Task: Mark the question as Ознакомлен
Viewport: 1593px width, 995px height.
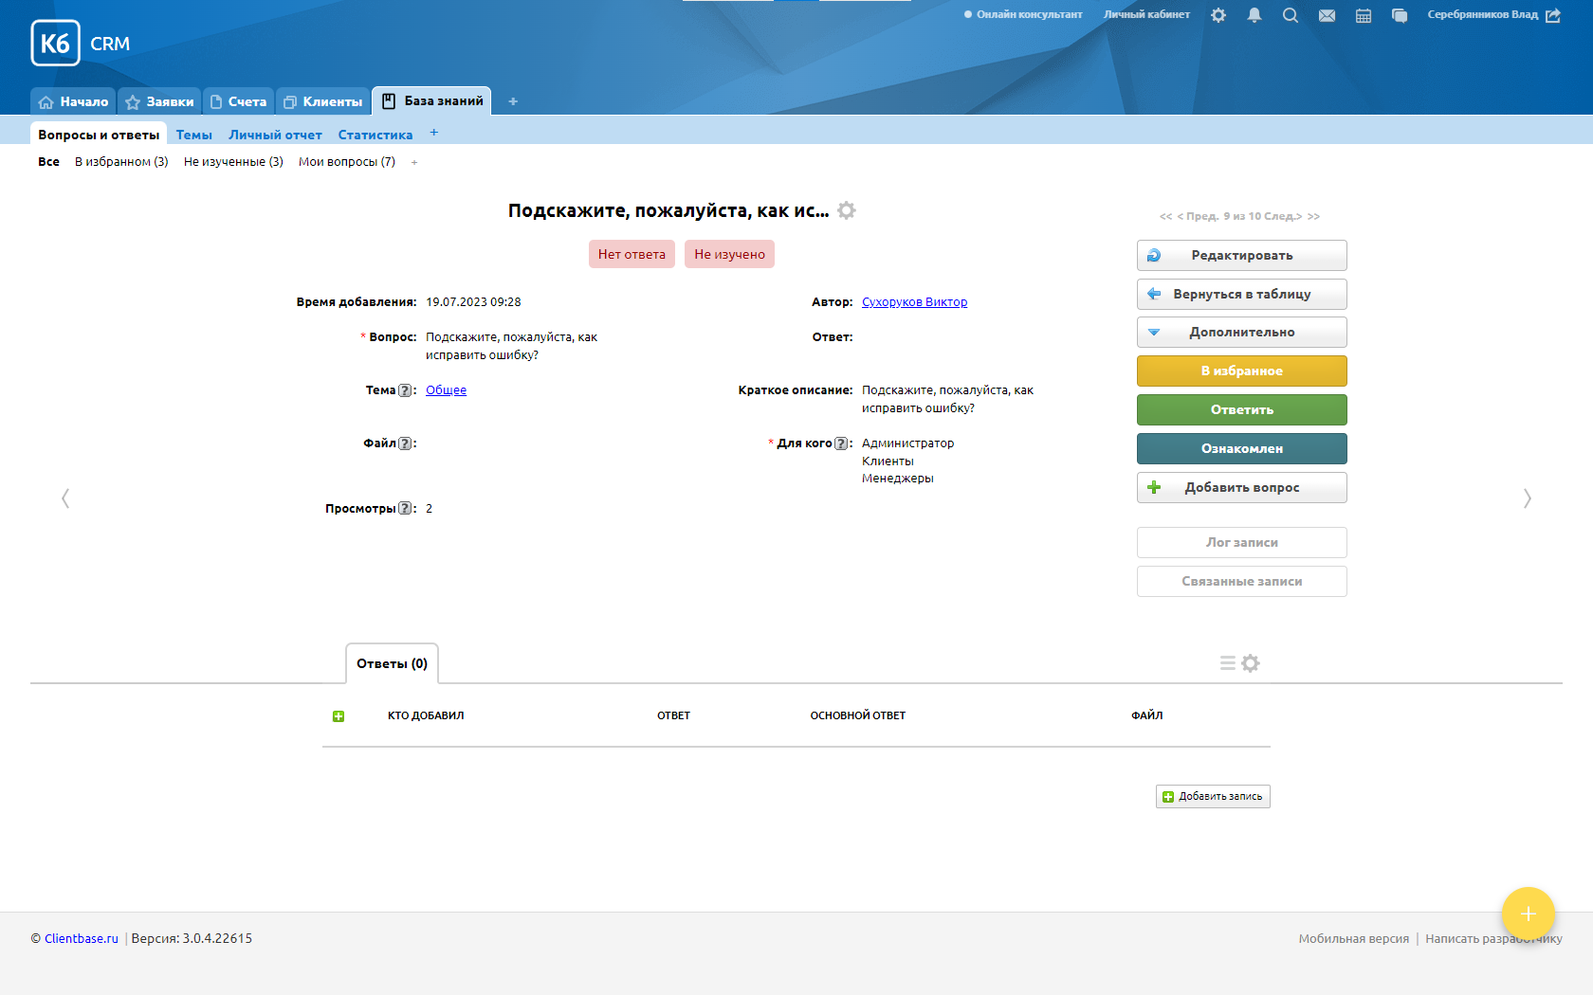Action: [1241, 449]
